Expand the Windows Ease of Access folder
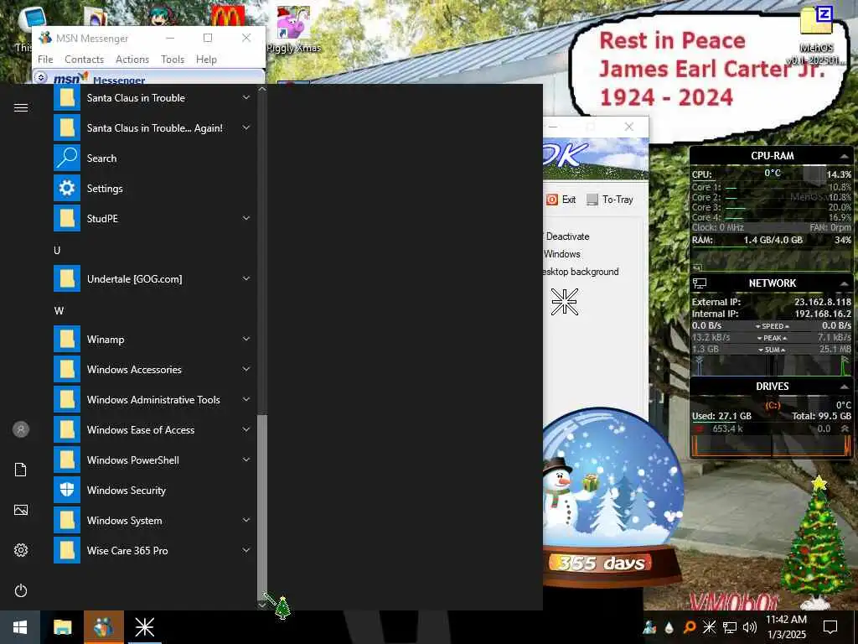 pos(246,429)
